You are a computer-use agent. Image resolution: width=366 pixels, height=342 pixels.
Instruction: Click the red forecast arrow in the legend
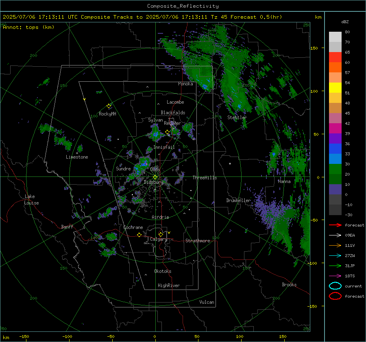(x=335, y=225)
